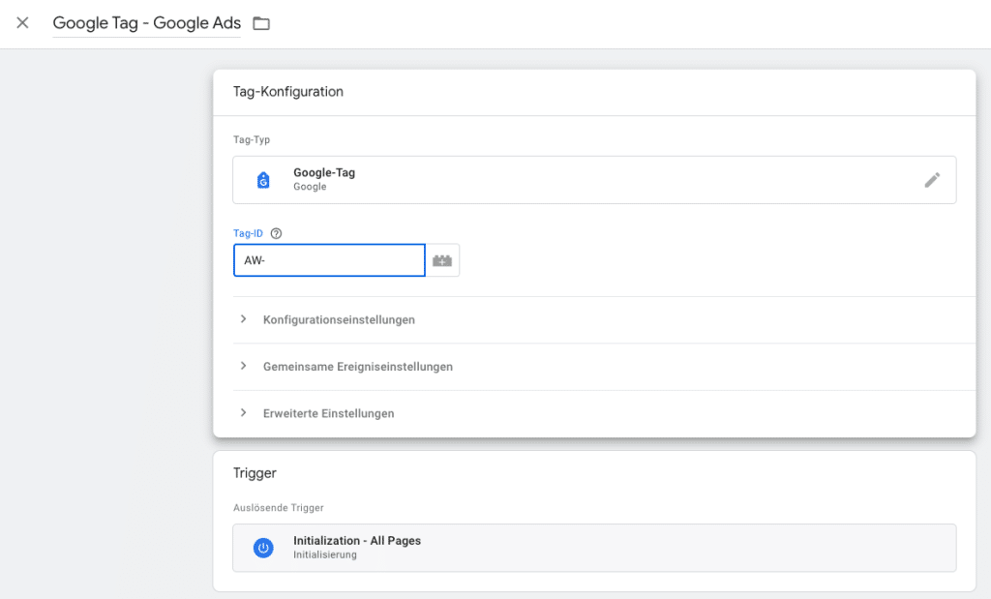991x599 pixels.
Task: Select the Trigger section header
Action: point(255,473)
